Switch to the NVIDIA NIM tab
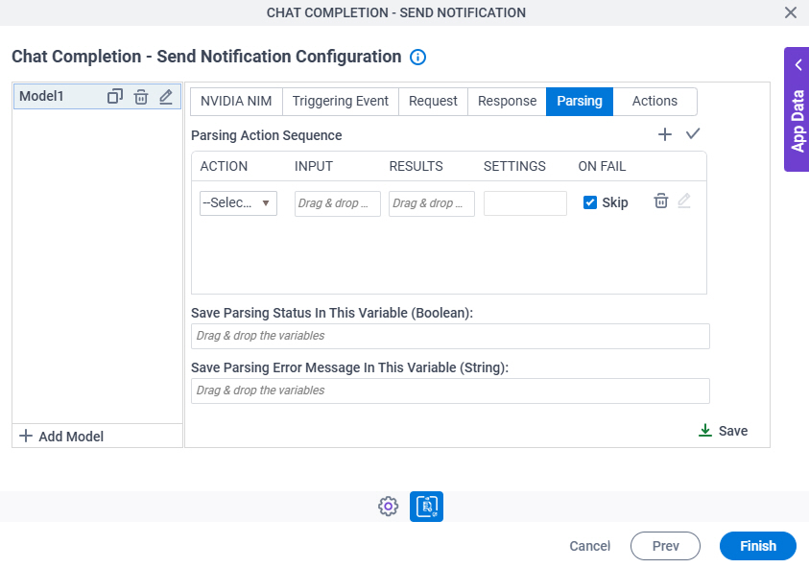Image resolution: width=809 pixels, height=568 pixels. point(236,101)
